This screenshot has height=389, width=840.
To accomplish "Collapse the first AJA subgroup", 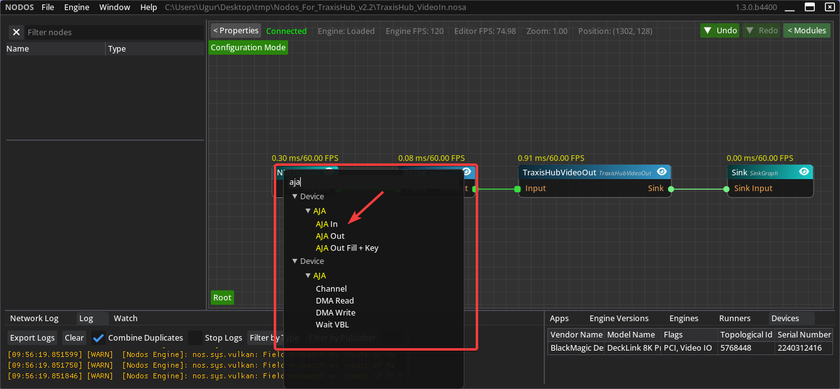I will (308, 211).
